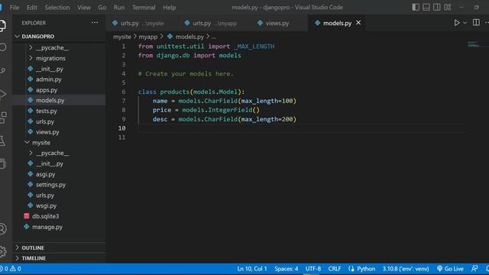
Task: Open the Help menu
Action: pos(170,8)
